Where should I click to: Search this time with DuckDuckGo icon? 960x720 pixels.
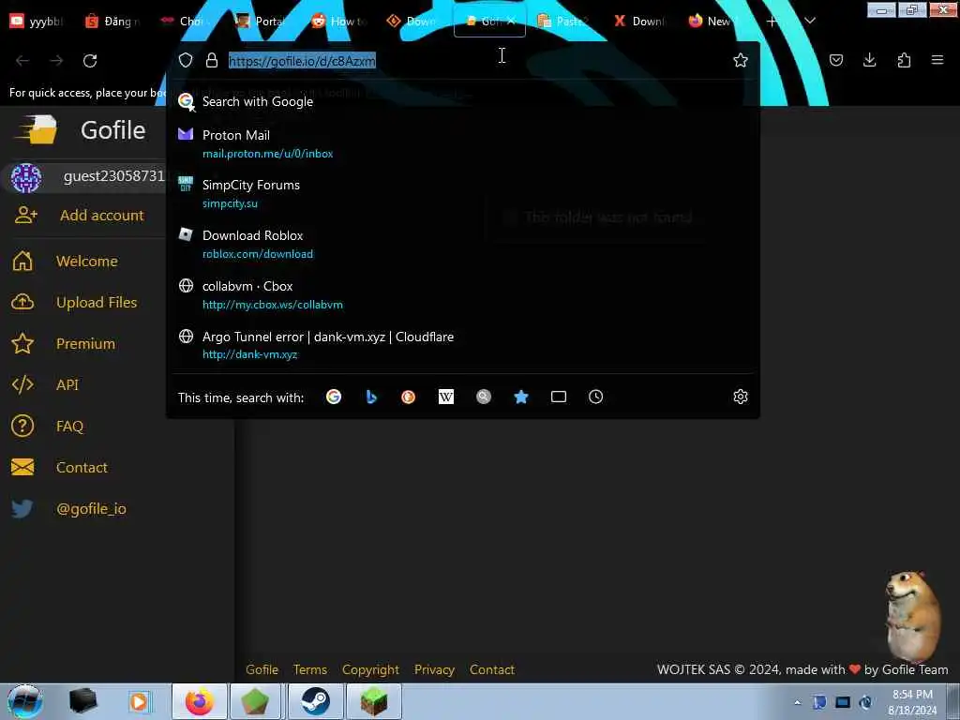[x=409, y=397]
